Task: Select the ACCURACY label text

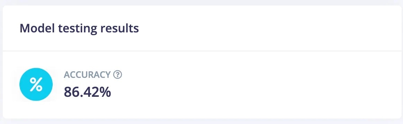Action: pos(87,75)
